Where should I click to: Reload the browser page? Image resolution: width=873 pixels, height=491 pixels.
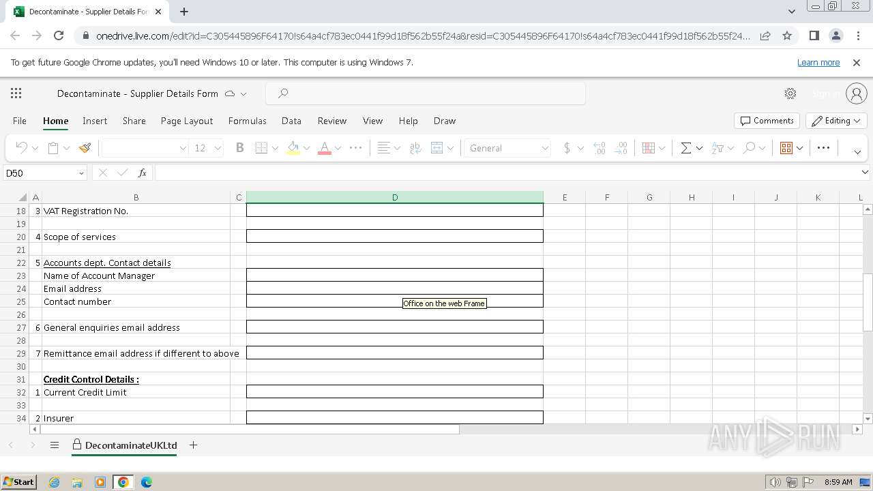59,35
